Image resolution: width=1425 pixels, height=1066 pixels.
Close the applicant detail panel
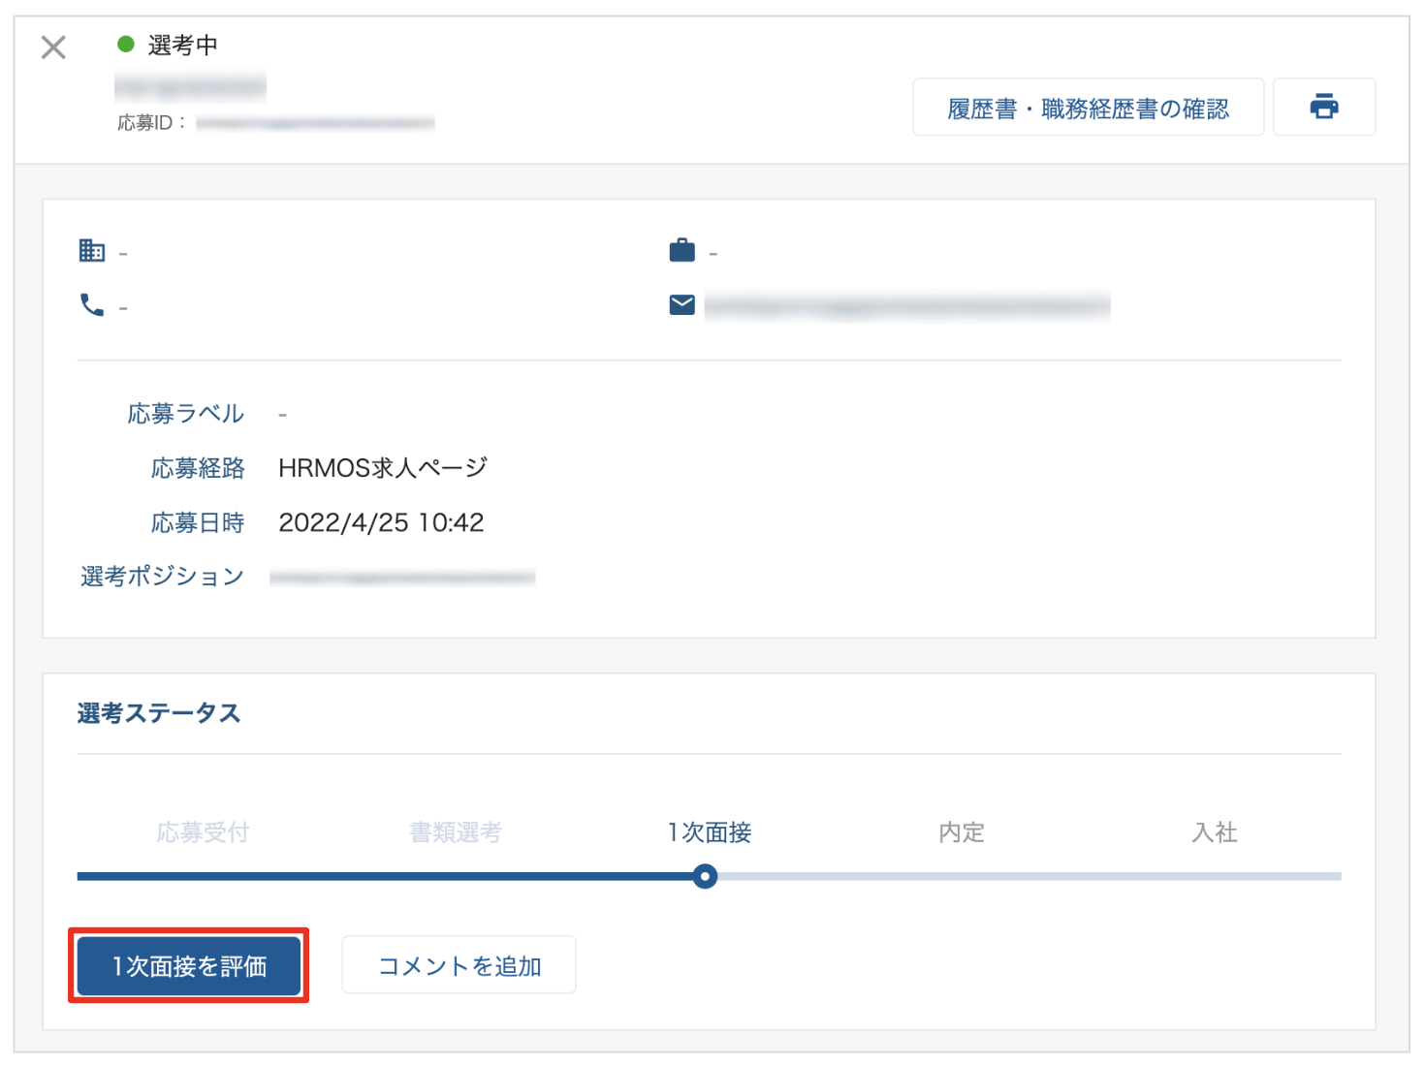click(54, 47)
